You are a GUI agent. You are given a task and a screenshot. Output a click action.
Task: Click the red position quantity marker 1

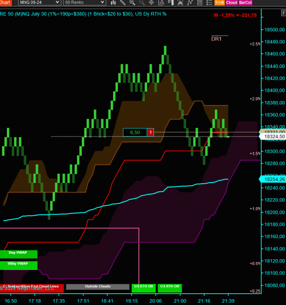tap(150, 132)
